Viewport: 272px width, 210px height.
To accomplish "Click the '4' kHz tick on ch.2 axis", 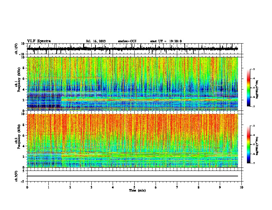I will tap(24, 146).
